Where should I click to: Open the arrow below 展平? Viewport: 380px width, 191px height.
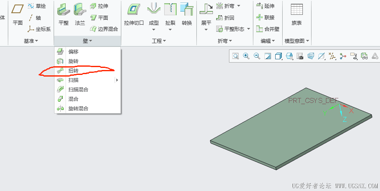click(206, 30)
